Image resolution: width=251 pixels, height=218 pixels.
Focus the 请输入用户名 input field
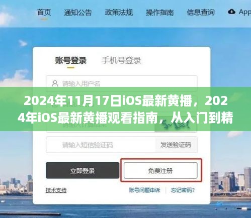point(122,83)
